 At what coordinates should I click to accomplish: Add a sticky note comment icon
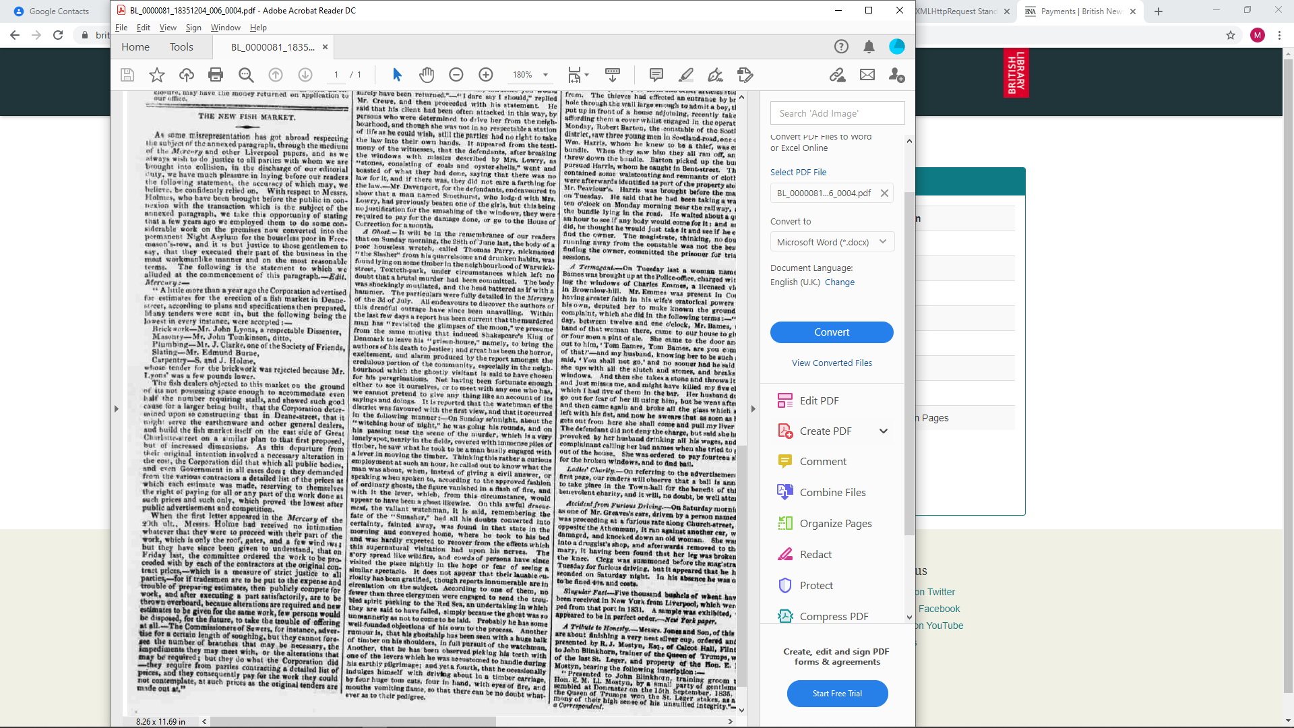(x=656, y=75)
